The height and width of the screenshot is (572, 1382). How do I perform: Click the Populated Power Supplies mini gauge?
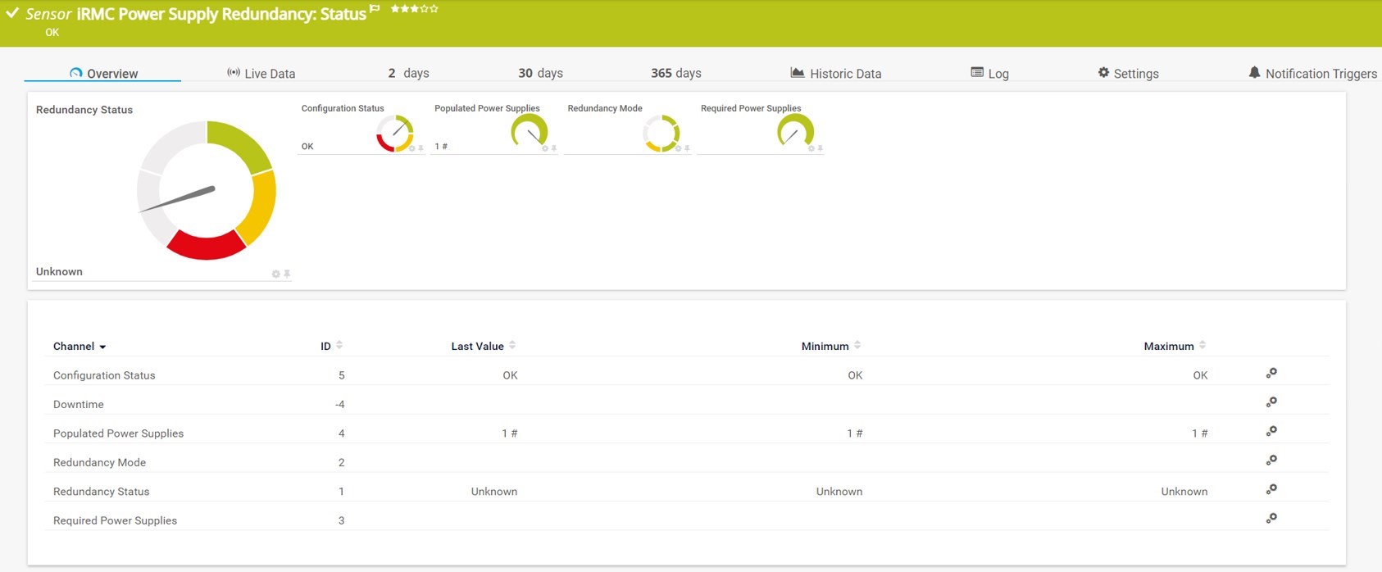530,131
